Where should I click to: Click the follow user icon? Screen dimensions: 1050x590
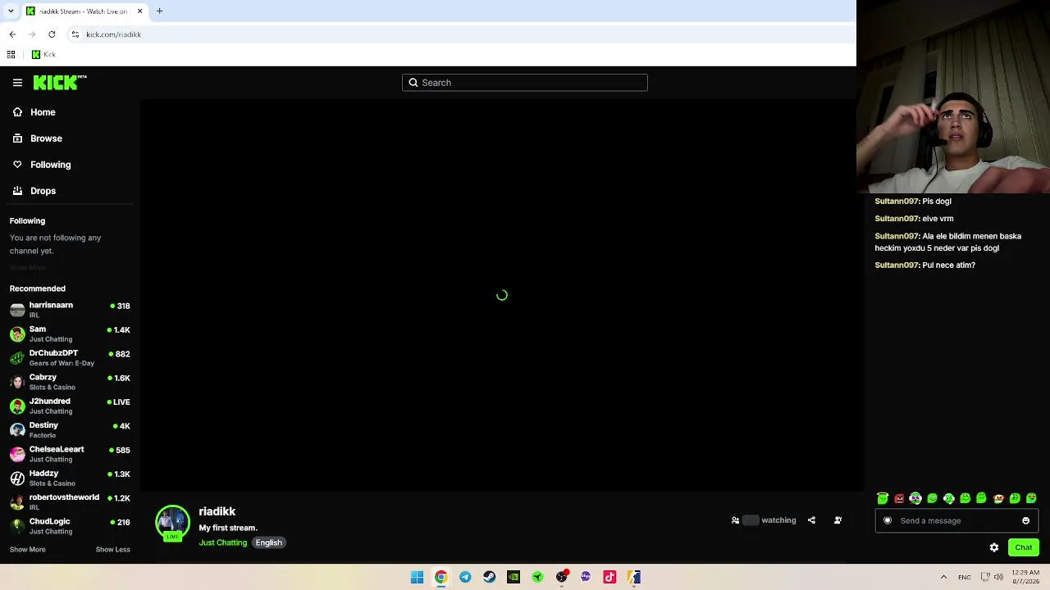coord(838,520)
